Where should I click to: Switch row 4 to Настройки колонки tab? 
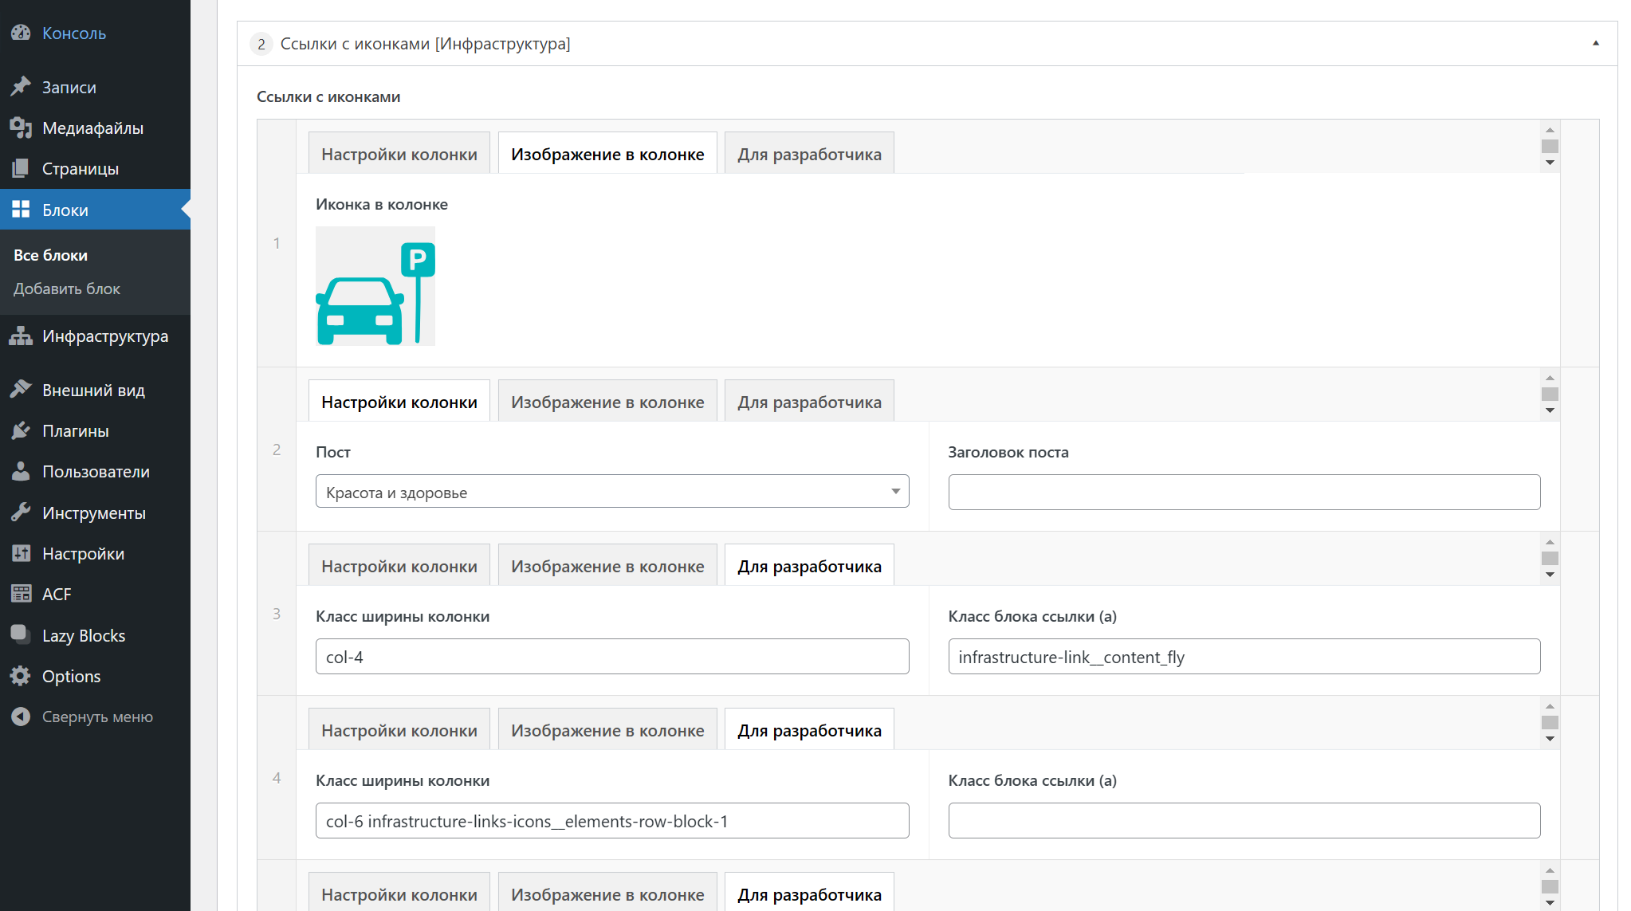coord(399,729)
